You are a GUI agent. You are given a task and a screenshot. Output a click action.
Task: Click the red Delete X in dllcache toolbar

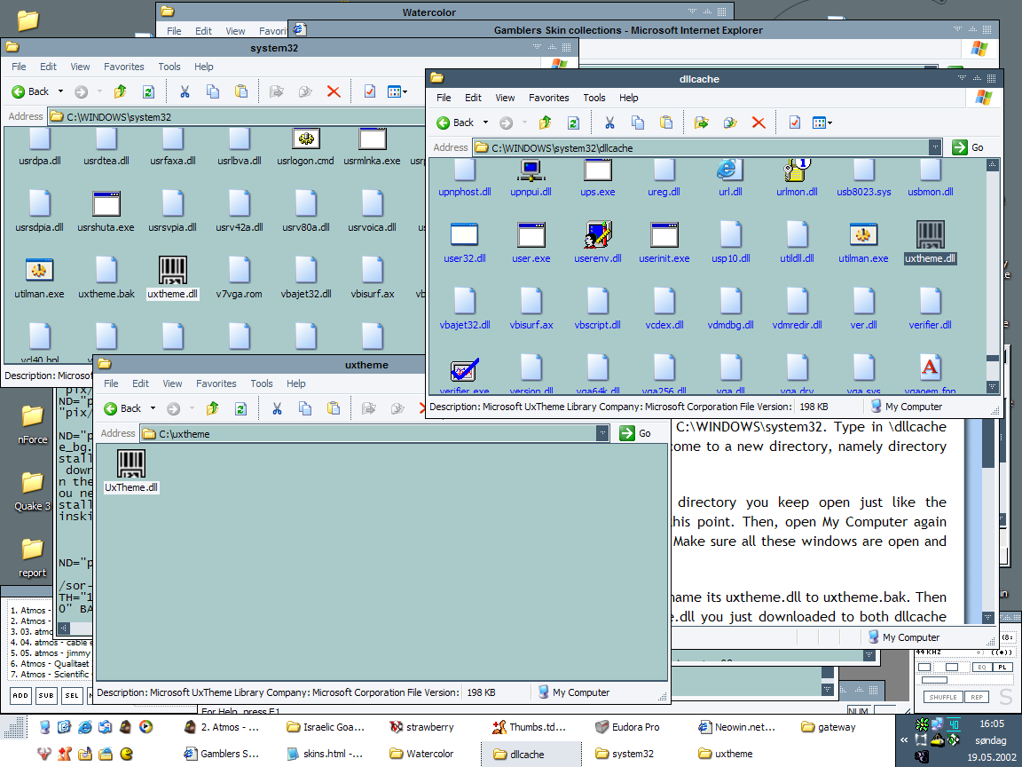pyautogui.click(x=758, y=123)
